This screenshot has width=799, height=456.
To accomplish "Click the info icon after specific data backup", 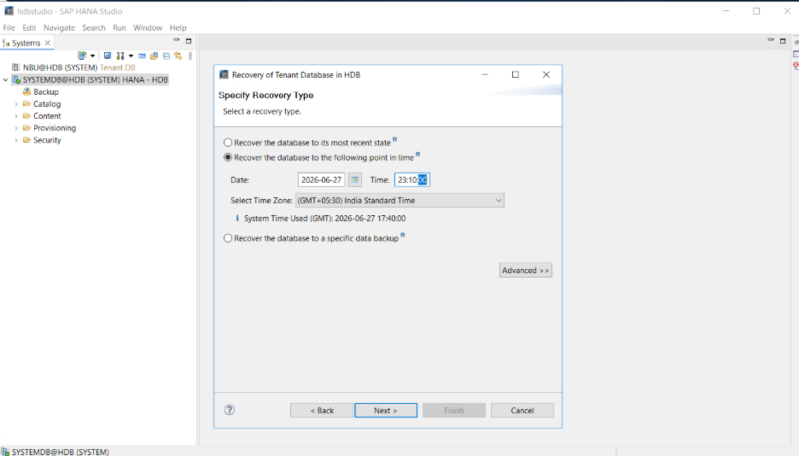I will [x=403, y=235].
